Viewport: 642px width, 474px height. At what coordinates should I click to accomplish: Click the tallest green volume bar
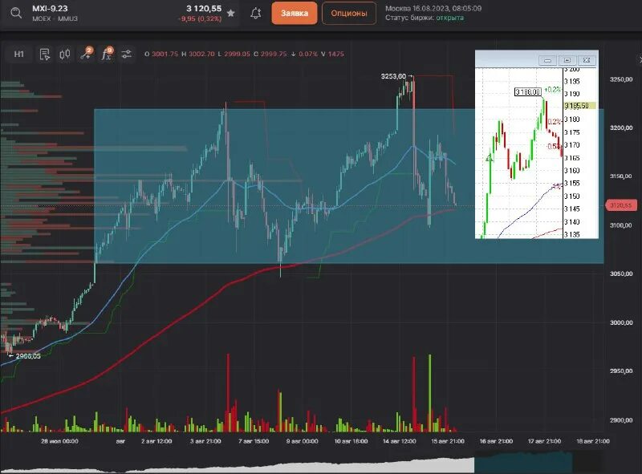[429, 393]
